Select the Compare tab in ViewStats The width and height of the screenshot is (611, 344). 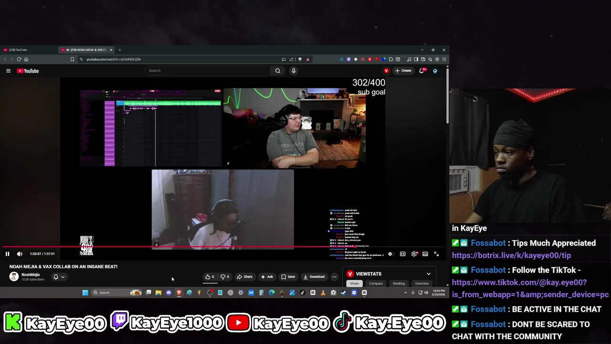click(x=376, y=283)
